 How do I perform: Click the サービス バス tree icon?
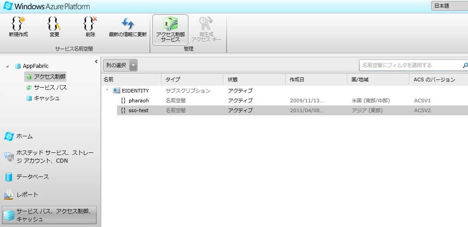29,88
